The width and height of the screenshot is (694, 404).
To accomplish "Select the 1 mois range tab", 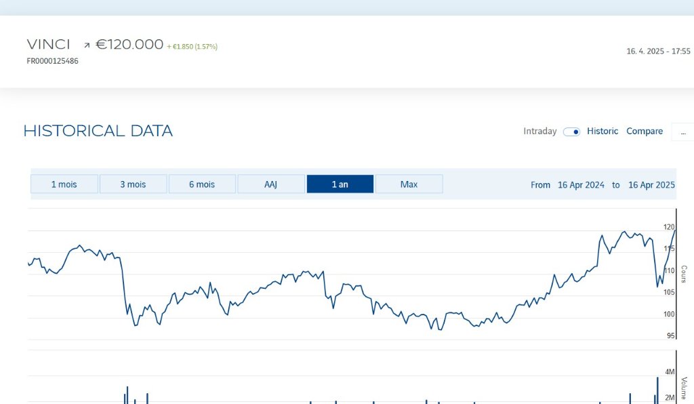I will click(64, 184).
